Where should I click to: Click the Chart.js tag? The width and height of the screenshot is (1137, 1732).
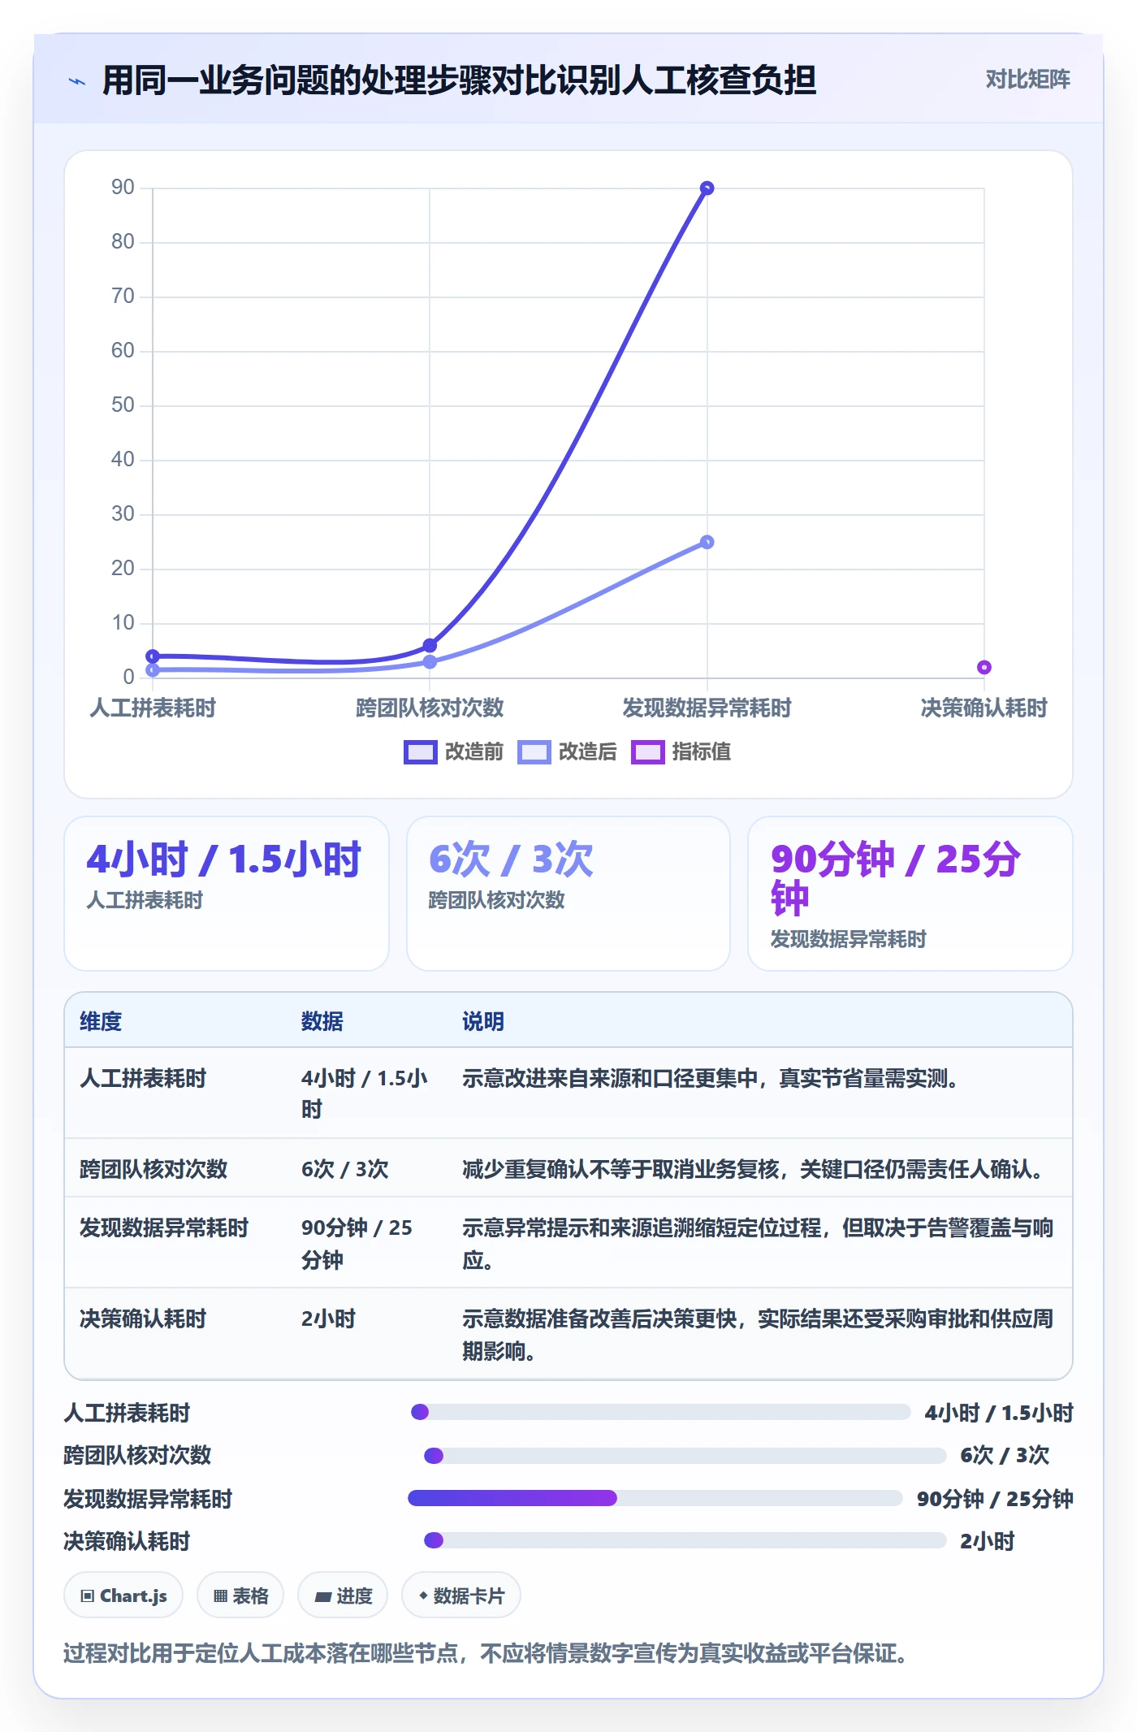(123, 1595)
